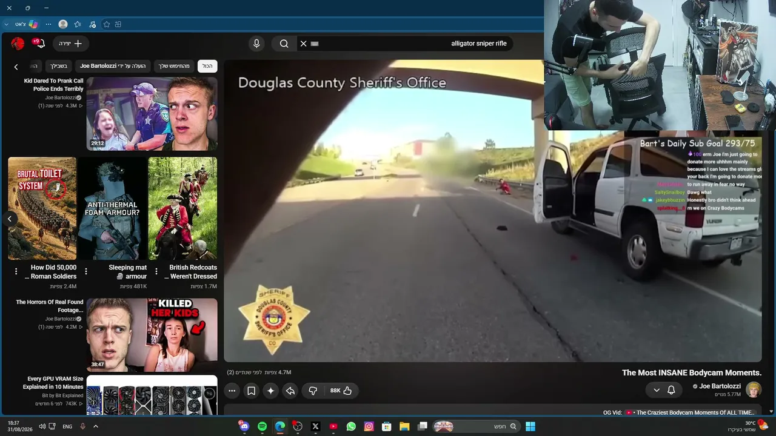Dislike the bodycam video

coord(313,391)
